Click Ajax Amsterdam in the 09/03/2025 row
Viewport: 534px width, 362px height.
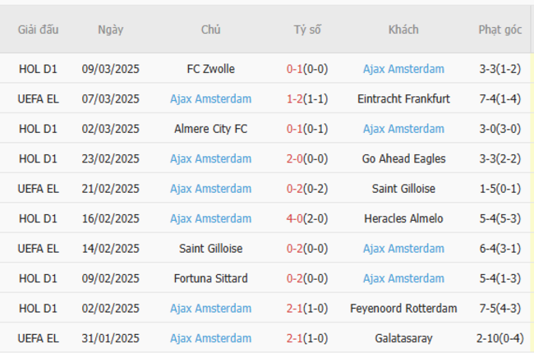[403, 69]
